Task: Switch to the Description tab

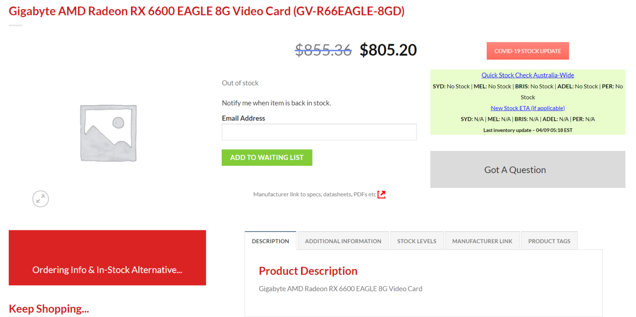Action: coord(270,241)
